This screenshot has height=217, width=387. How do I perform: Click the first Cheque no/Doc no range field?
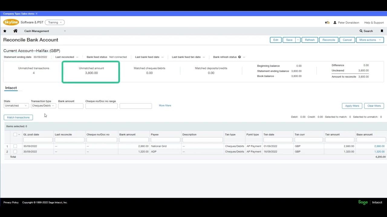(101, 106)
